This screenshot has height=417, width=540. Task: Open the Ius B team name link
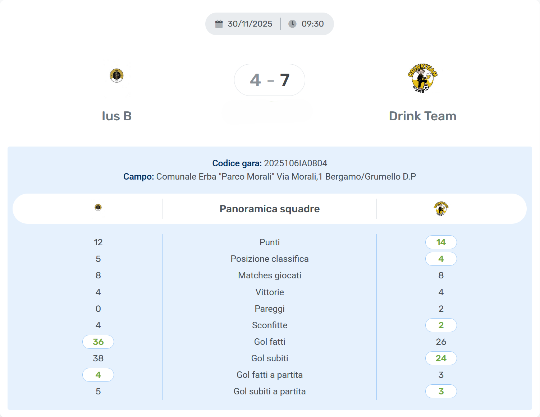point(116,116)
